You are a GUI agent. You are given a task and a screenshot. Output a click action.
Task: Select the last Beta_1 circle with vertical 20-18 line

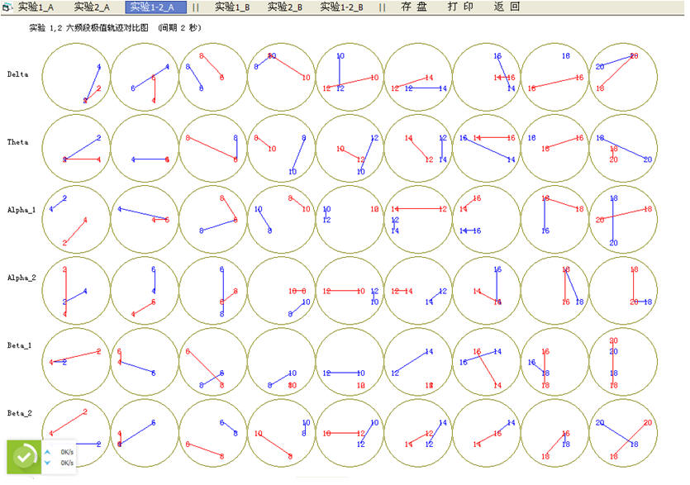(x=623, y=362)
